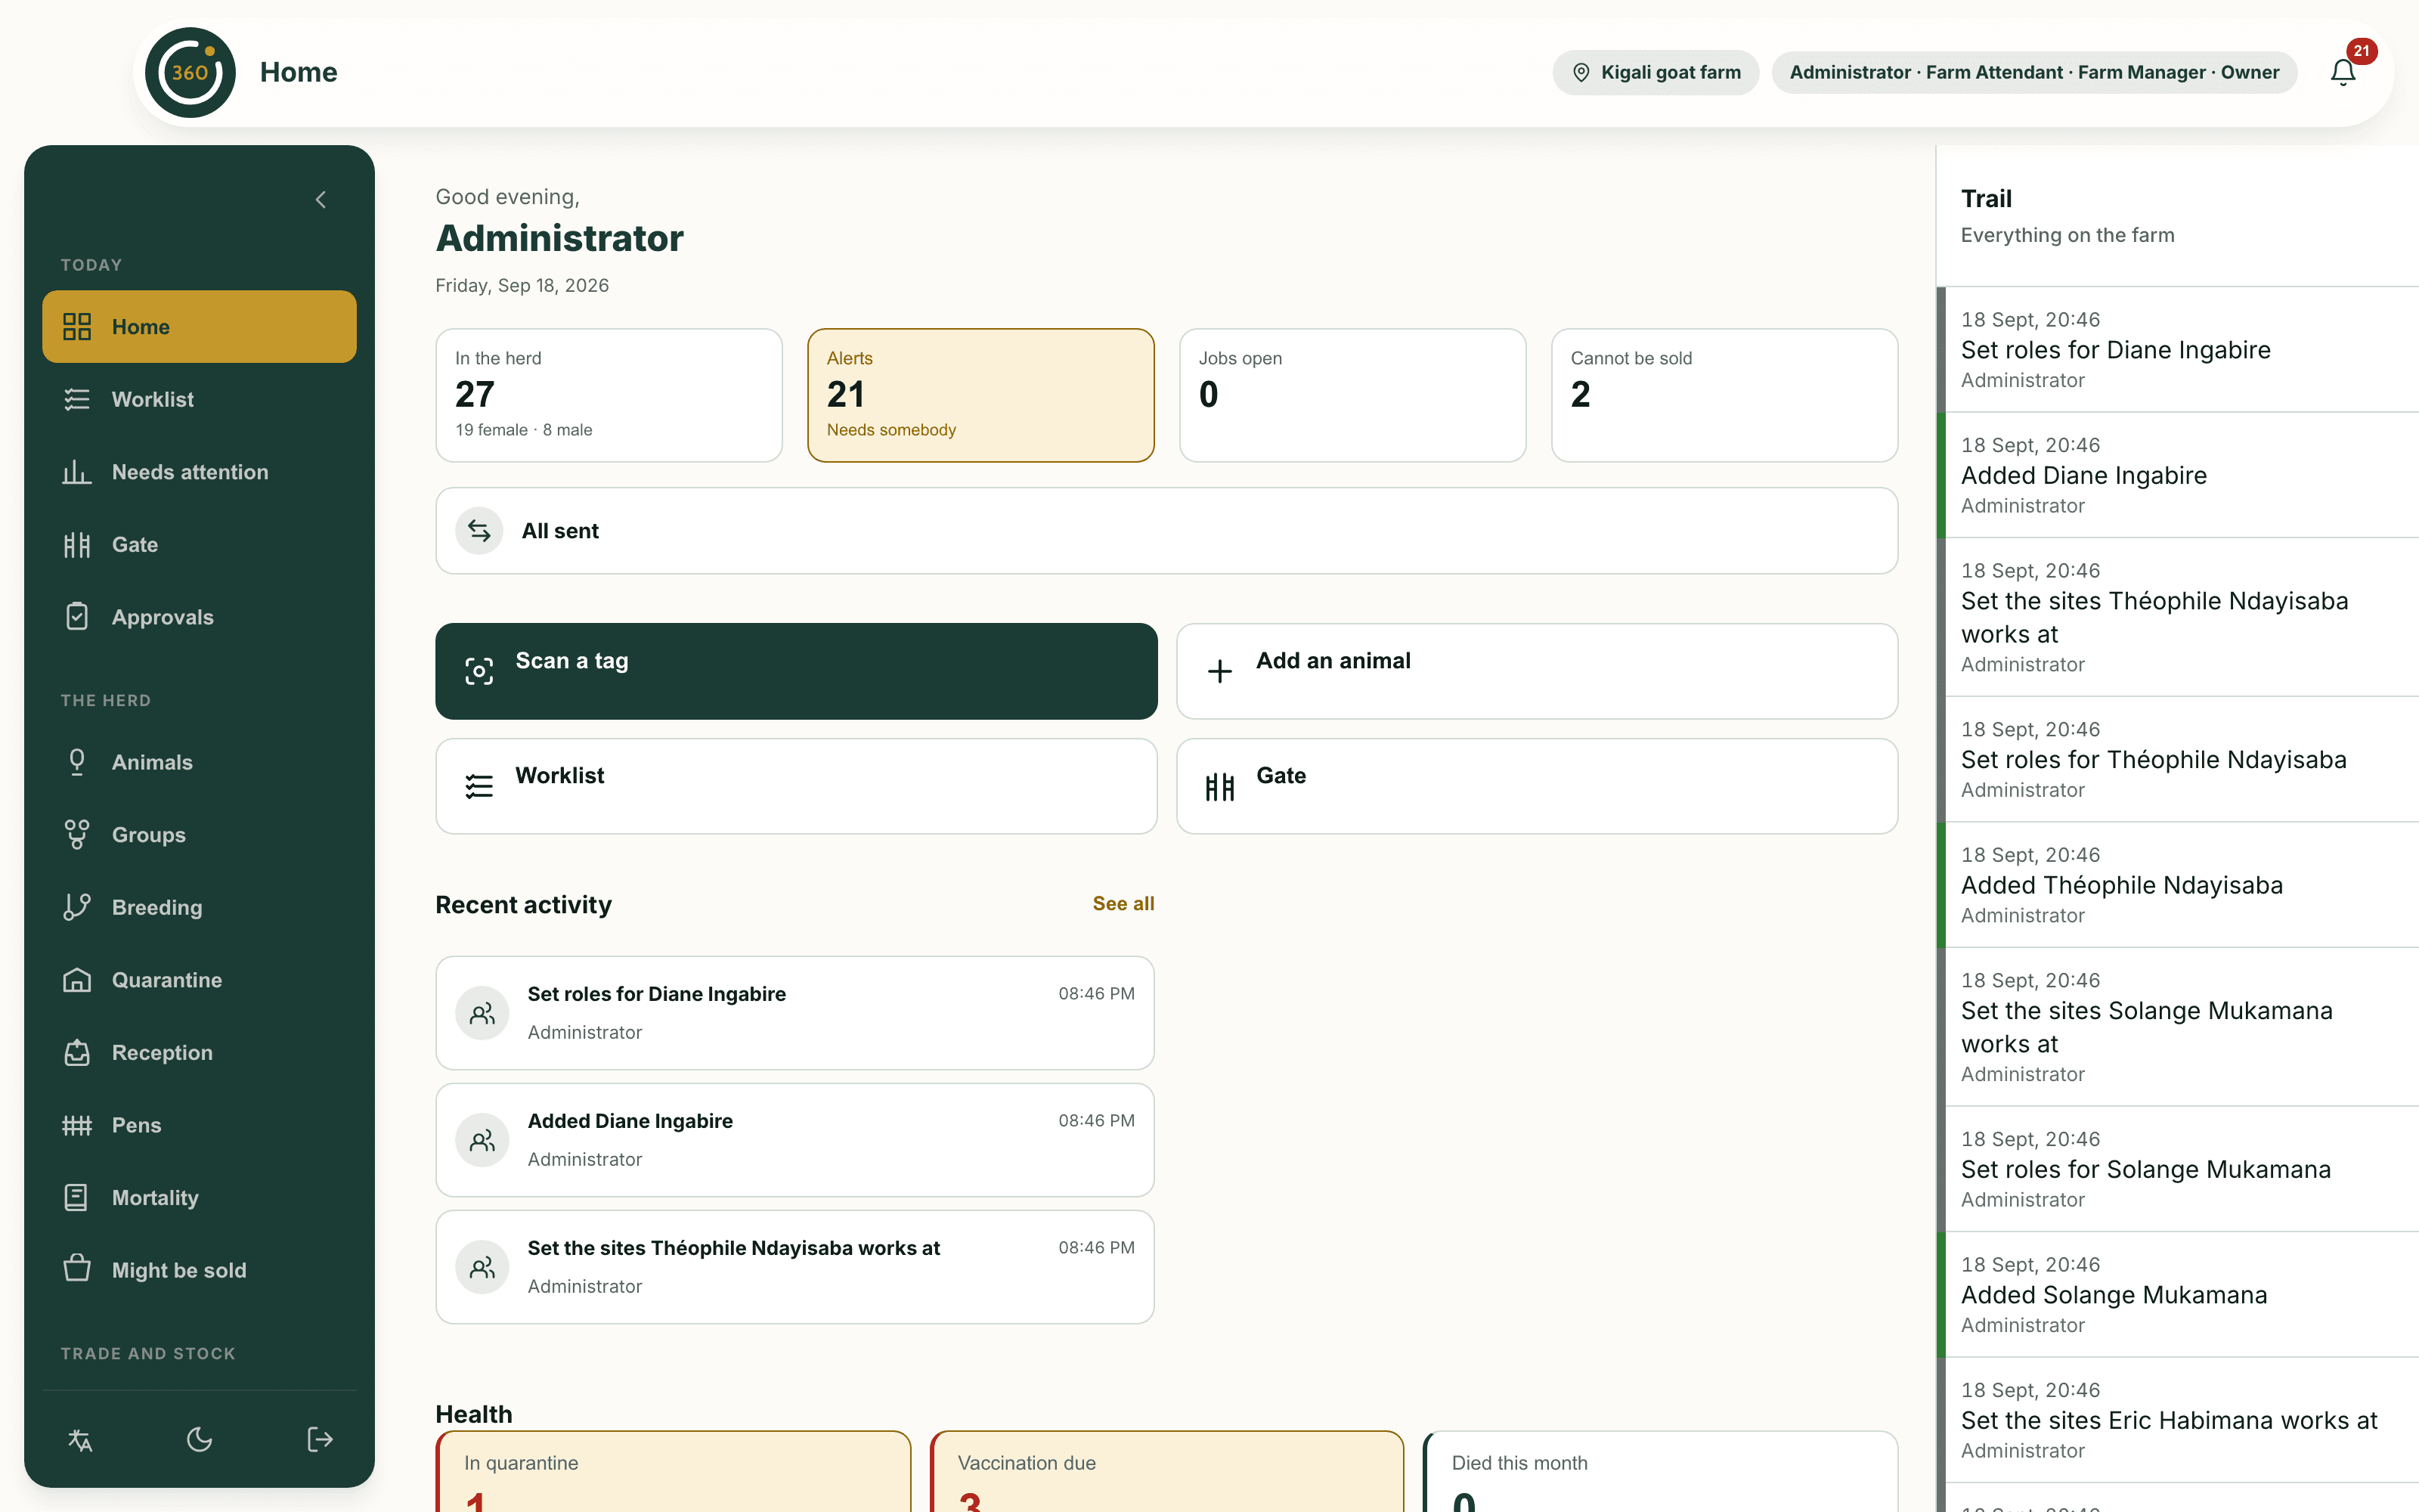Click the Add an animal button
This screenshot has width=2419, height=1512.
[x=1536, y=671]
